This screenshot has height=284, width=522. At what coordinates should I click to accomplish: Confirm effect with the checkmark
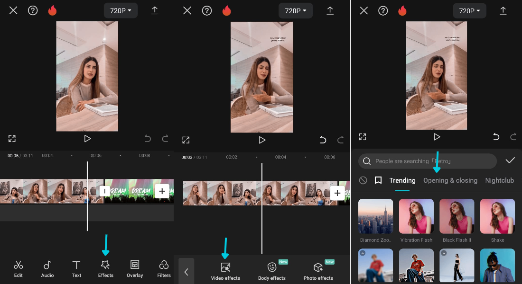(510, 161)
